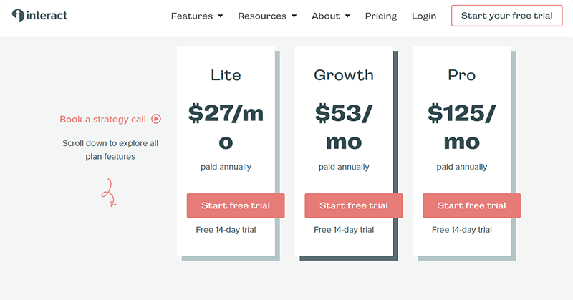Expand the Resources dropdown arrow
Viewport: 573px width, 300px height.
pos(294,16)
